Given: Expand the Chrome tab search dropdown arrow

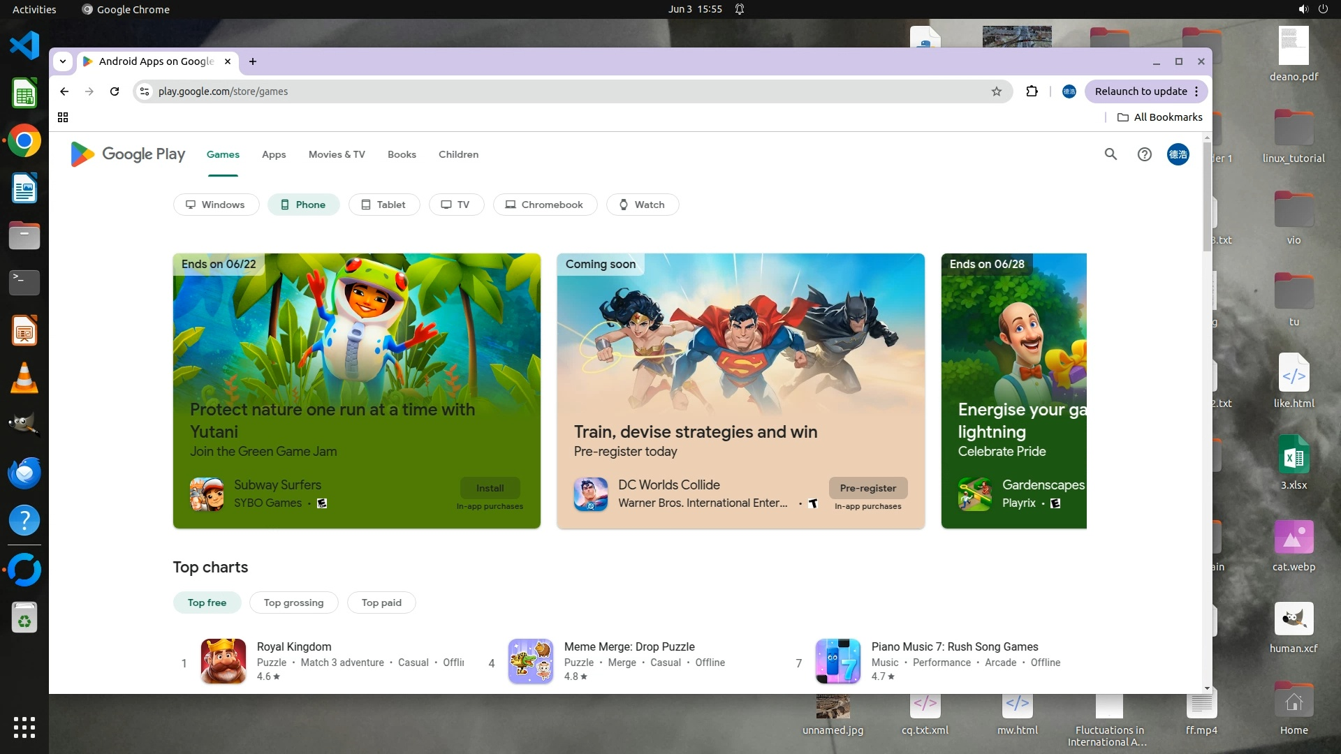Looking at the screenshot, I should (63, 61).
